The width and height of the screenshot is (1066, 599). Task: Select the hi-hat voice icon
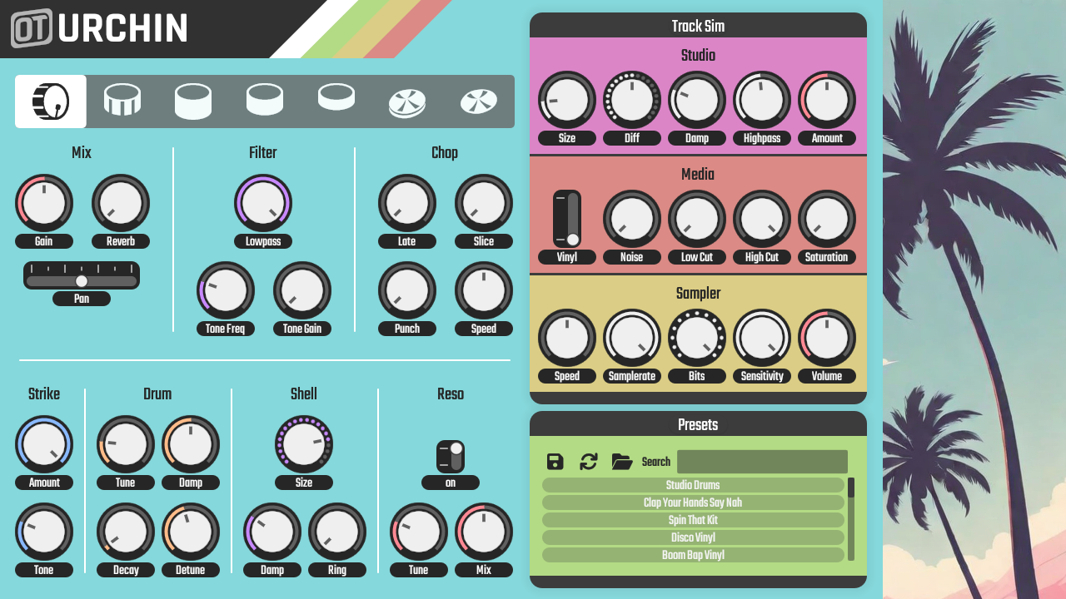click(407, 101)
